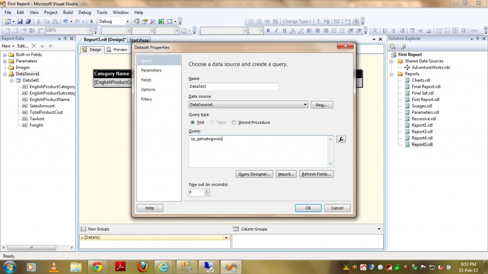Click the dataset Name input field
This screenshot has width=488, height=274.
pyautogui.click(x=234, y=87)
